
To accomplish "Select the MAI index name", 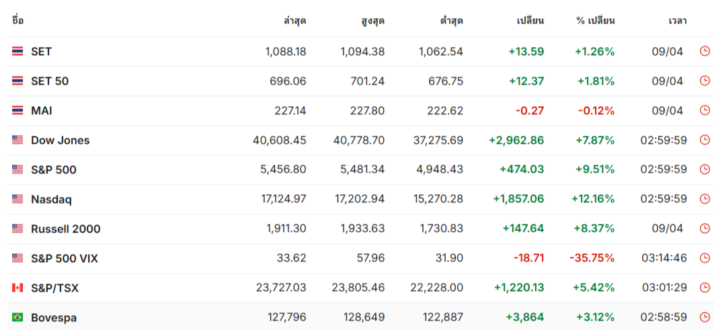I will click(41, 110).
